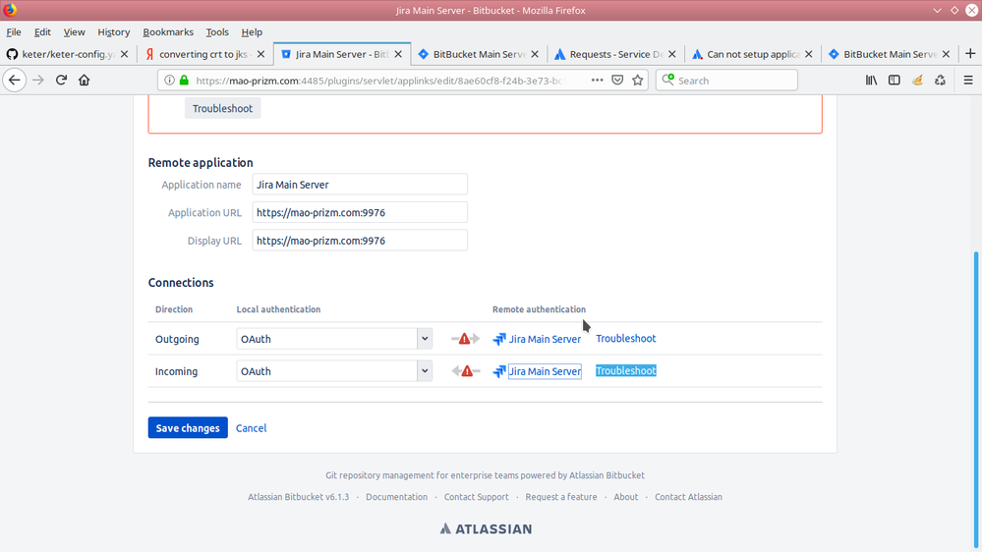The image size is (982, 552).
Task: Click the Firefox icon in title bar
Action: pyautogui.click(x=10, y=10)
